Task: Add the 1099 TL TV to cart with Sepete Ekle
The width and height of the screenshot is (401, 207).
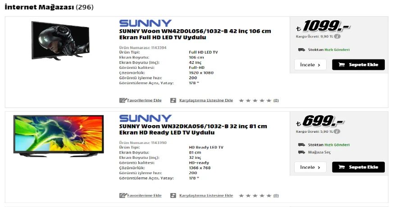Action: point(358,65)
